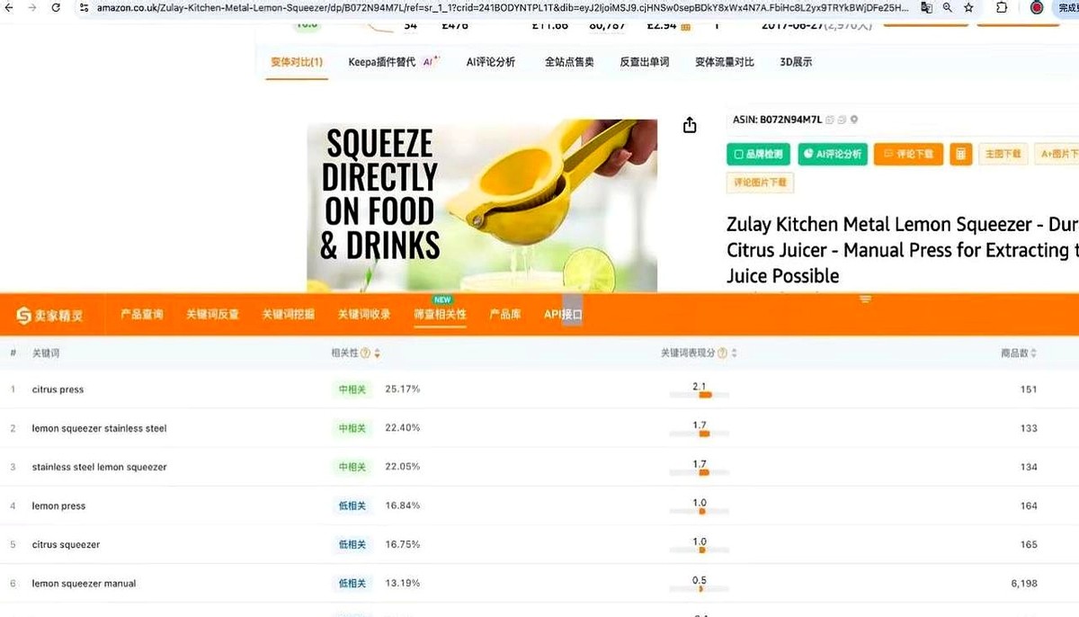The height and width of the screenshot is (617, 1079).
Task: Sort the table by 关键词表现分 arrows
Action: (734, 353)
